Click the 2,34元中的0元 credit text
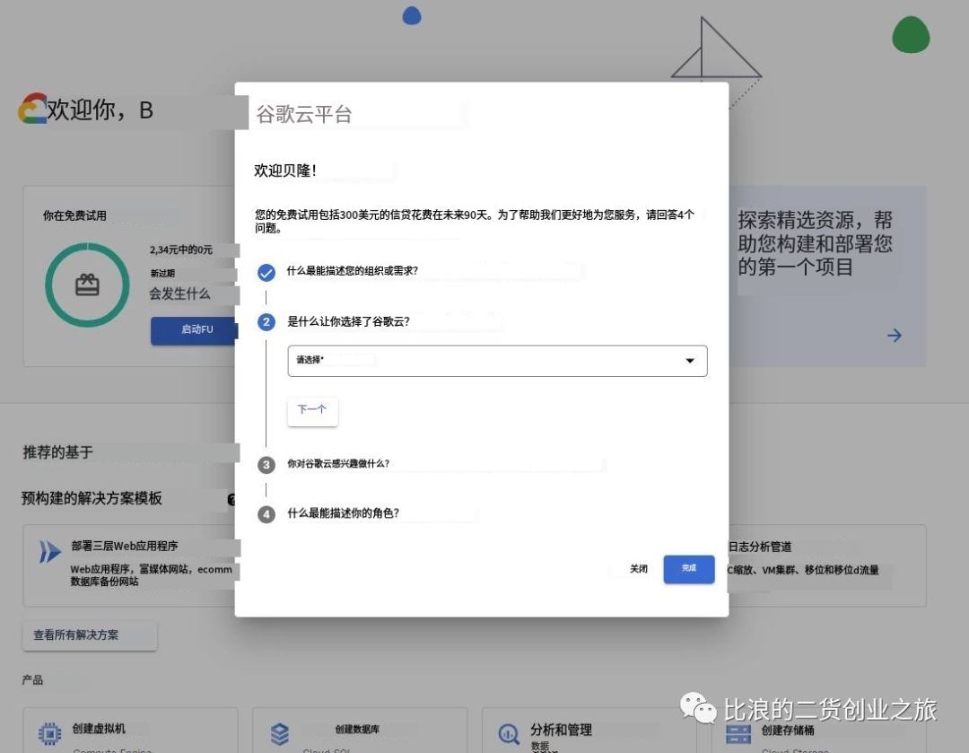The width and height of the screenshot is (969, 753). pyautogui.click(x=180, y=250)
